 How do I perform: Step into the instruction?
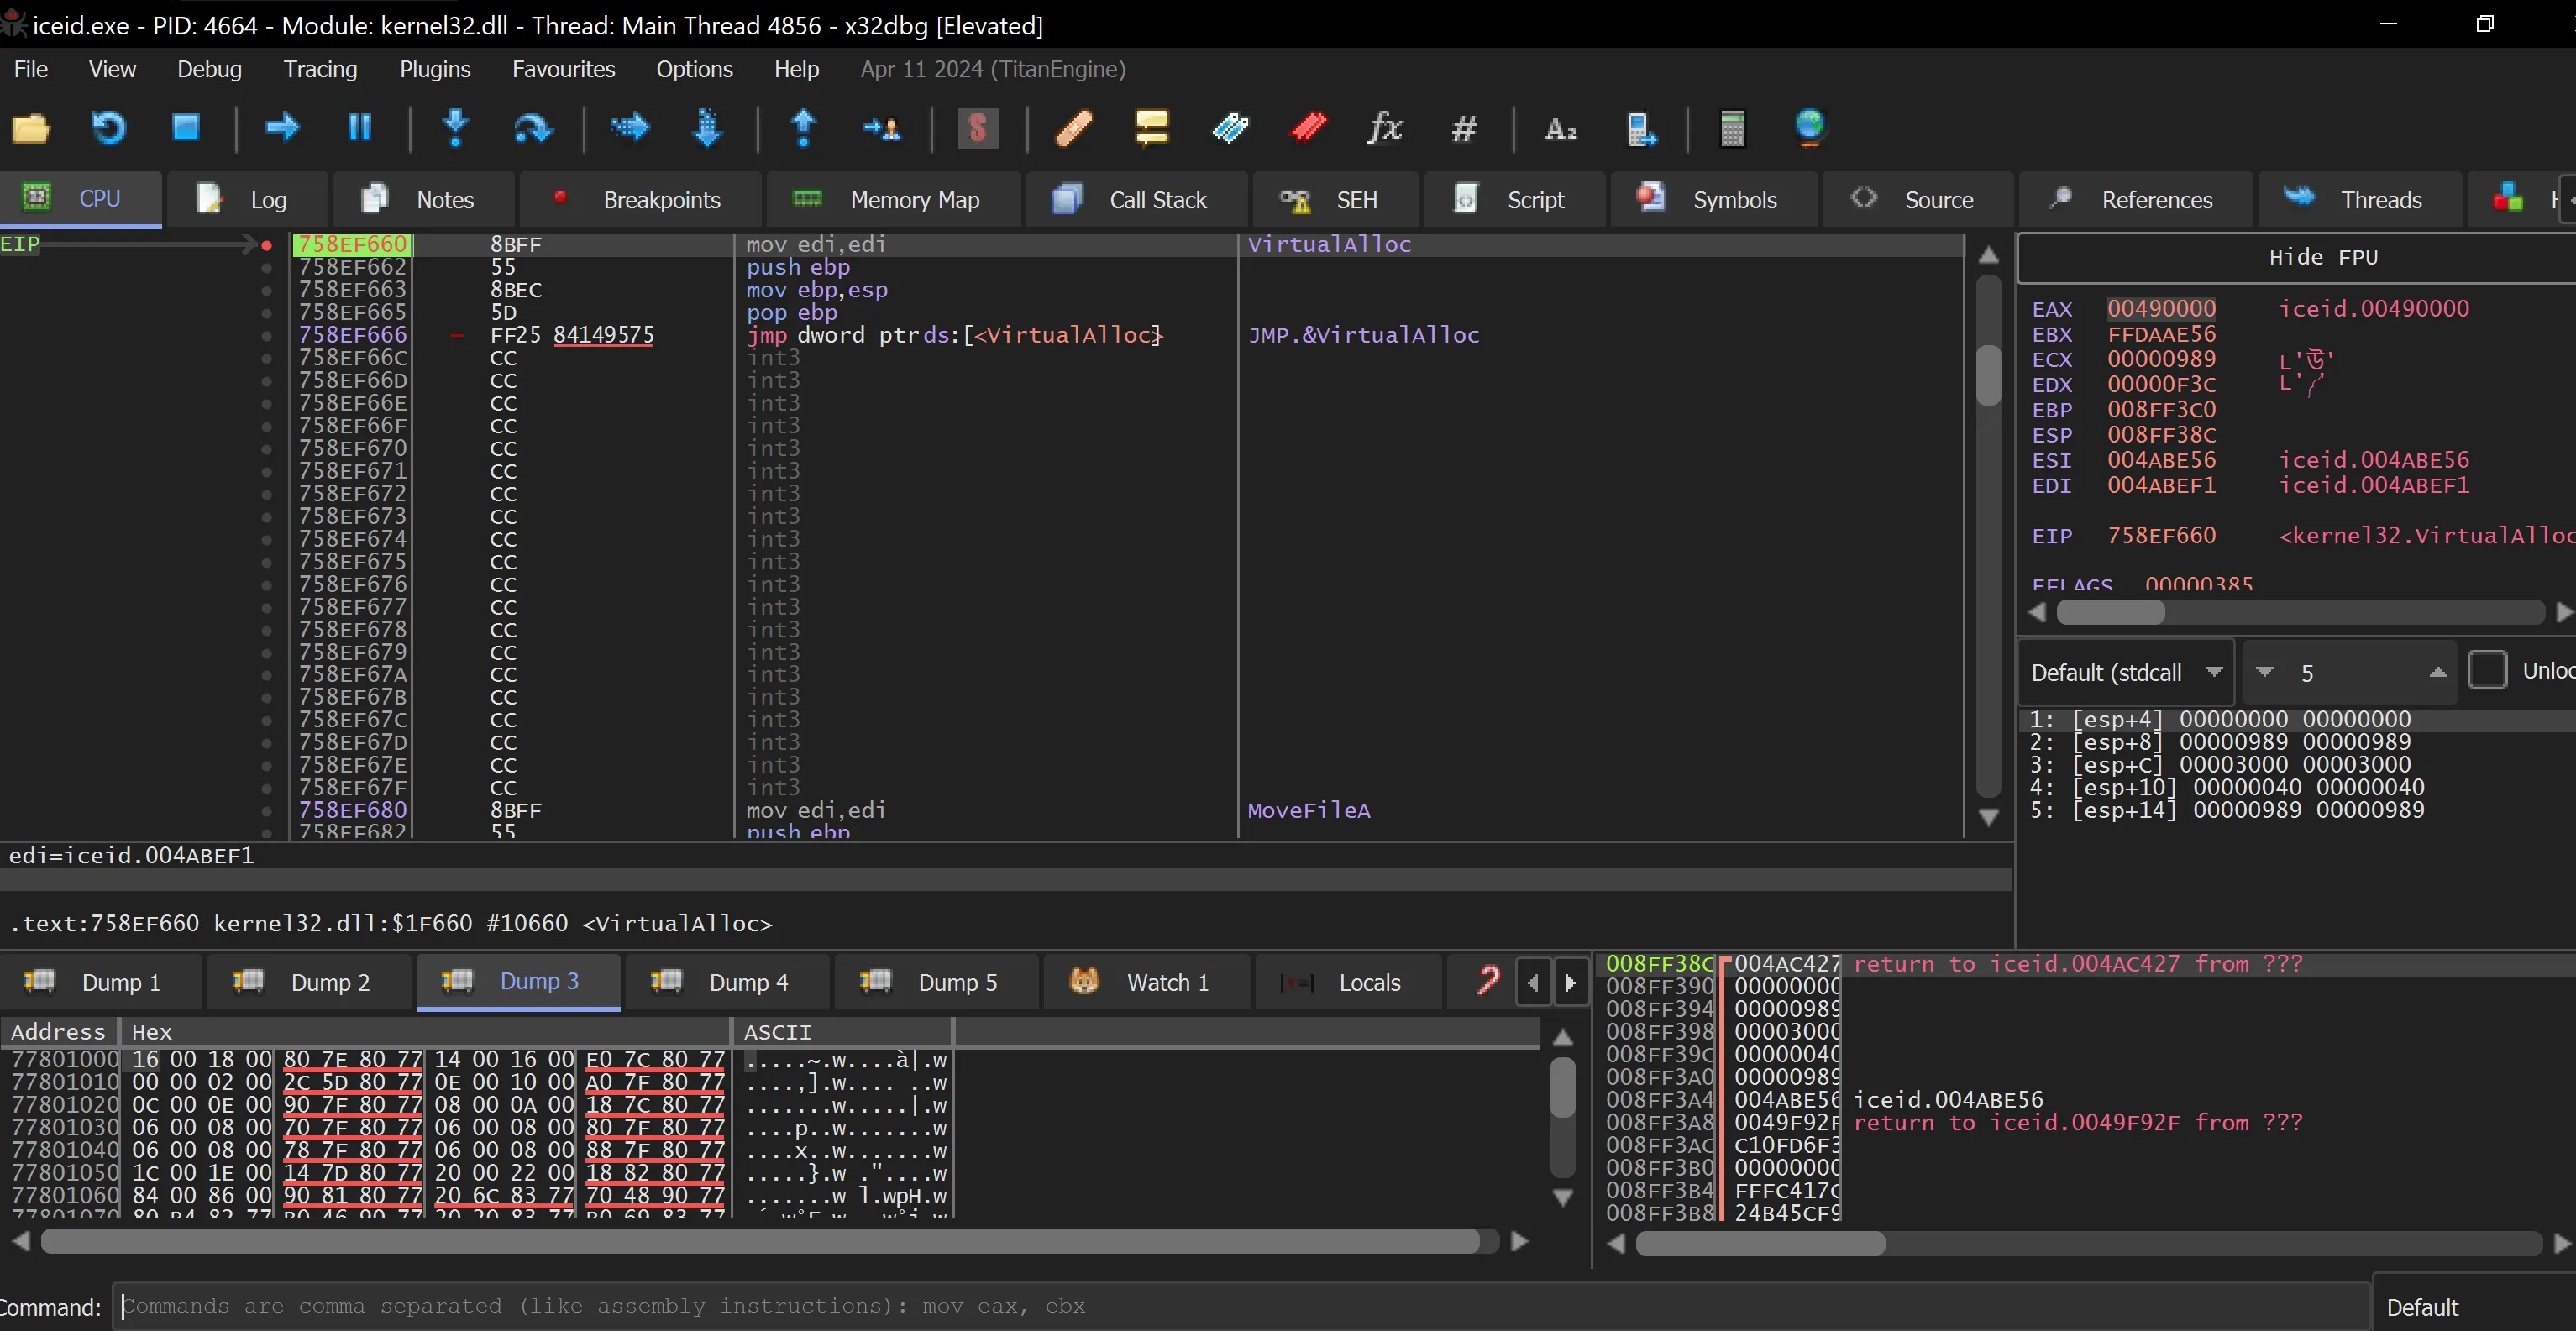point(456,128)
